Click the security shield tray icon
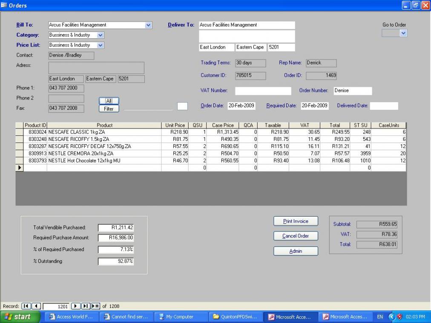Image resolution: width=431 pixels, height=323 pixels. tap(399, 317)
